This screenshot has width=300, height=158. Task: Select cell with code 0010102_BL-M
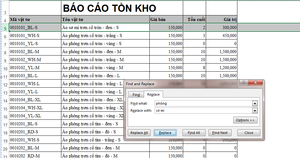35,52
